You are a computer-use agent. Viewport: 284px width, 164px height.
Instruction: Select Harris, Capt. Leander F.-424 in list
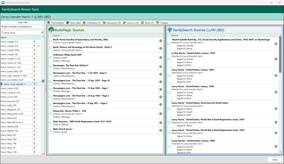[16, 76]
